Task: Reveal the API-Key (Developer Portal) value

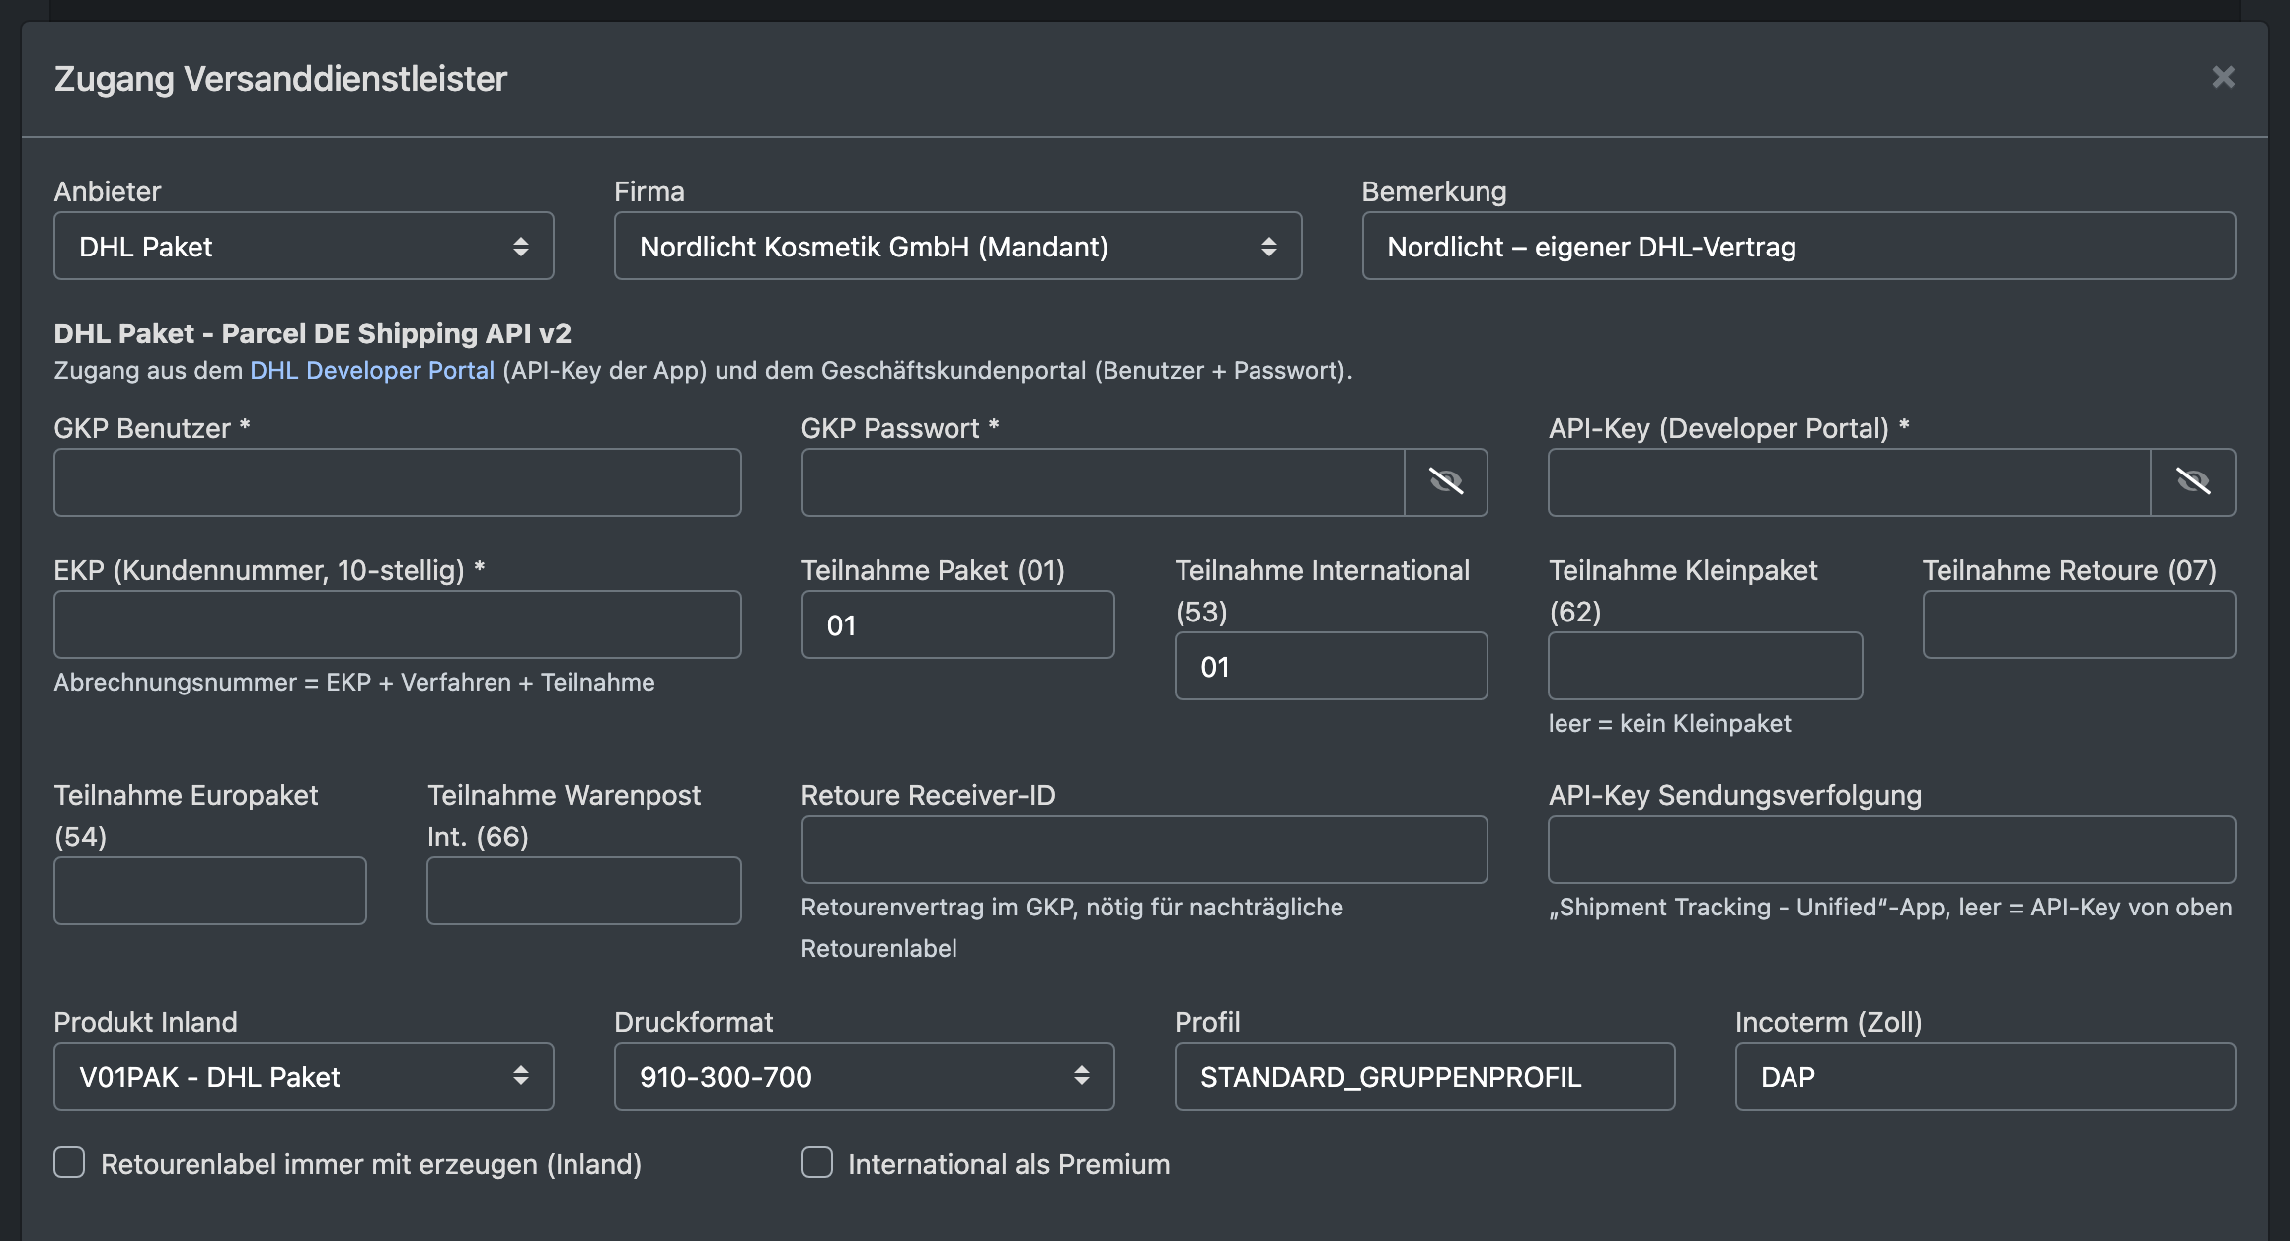Action: pos(2193,482)
